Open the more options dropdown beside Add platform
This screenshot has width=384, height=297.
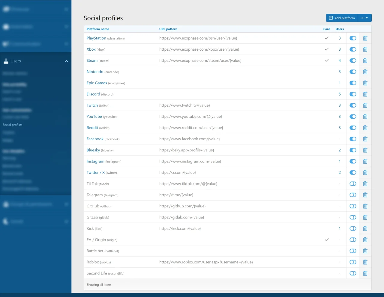[364, 18]
